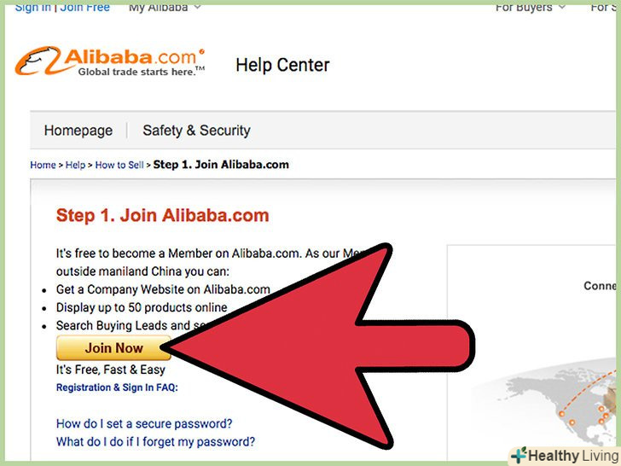Viewport: 621px width, 466px height.
Task: Expand the For Buyers dropdown arrow
Action: [x=561, y=7]
